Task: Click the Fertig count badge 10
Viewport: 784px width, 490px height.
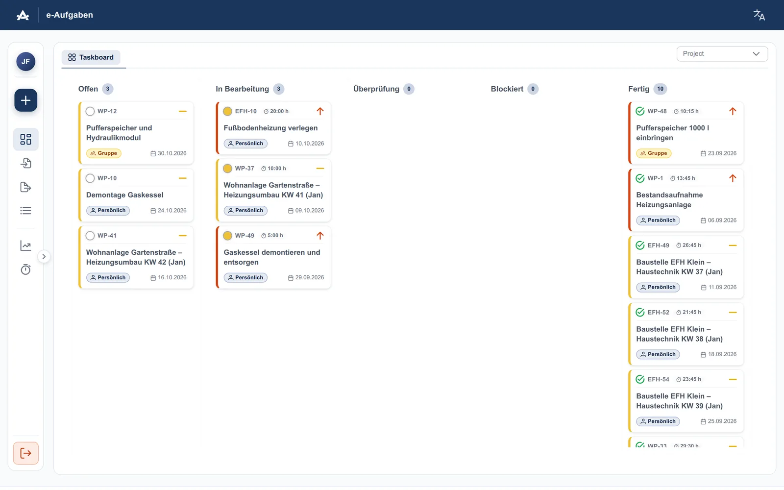Action: tap(660, 89)
